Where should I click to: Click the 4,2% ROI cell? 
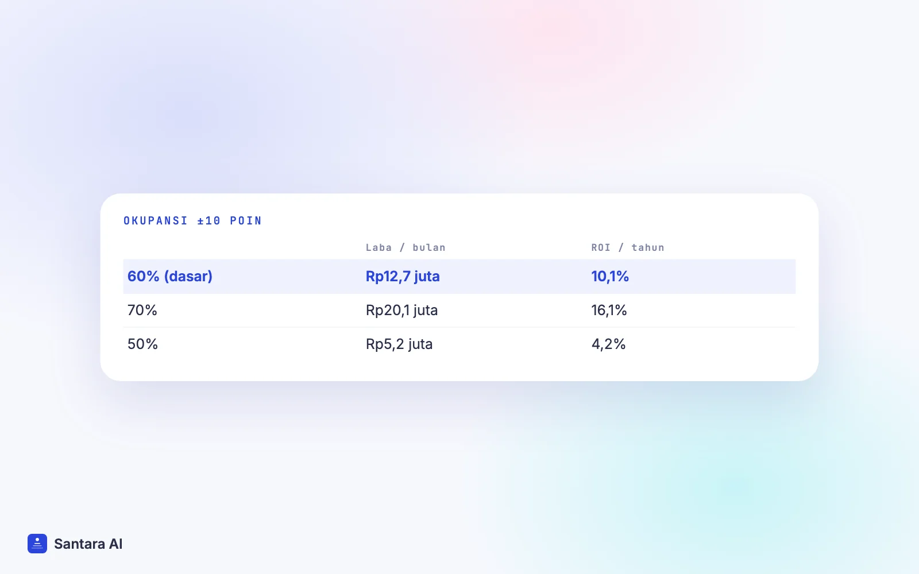click(x=608, y=344)
